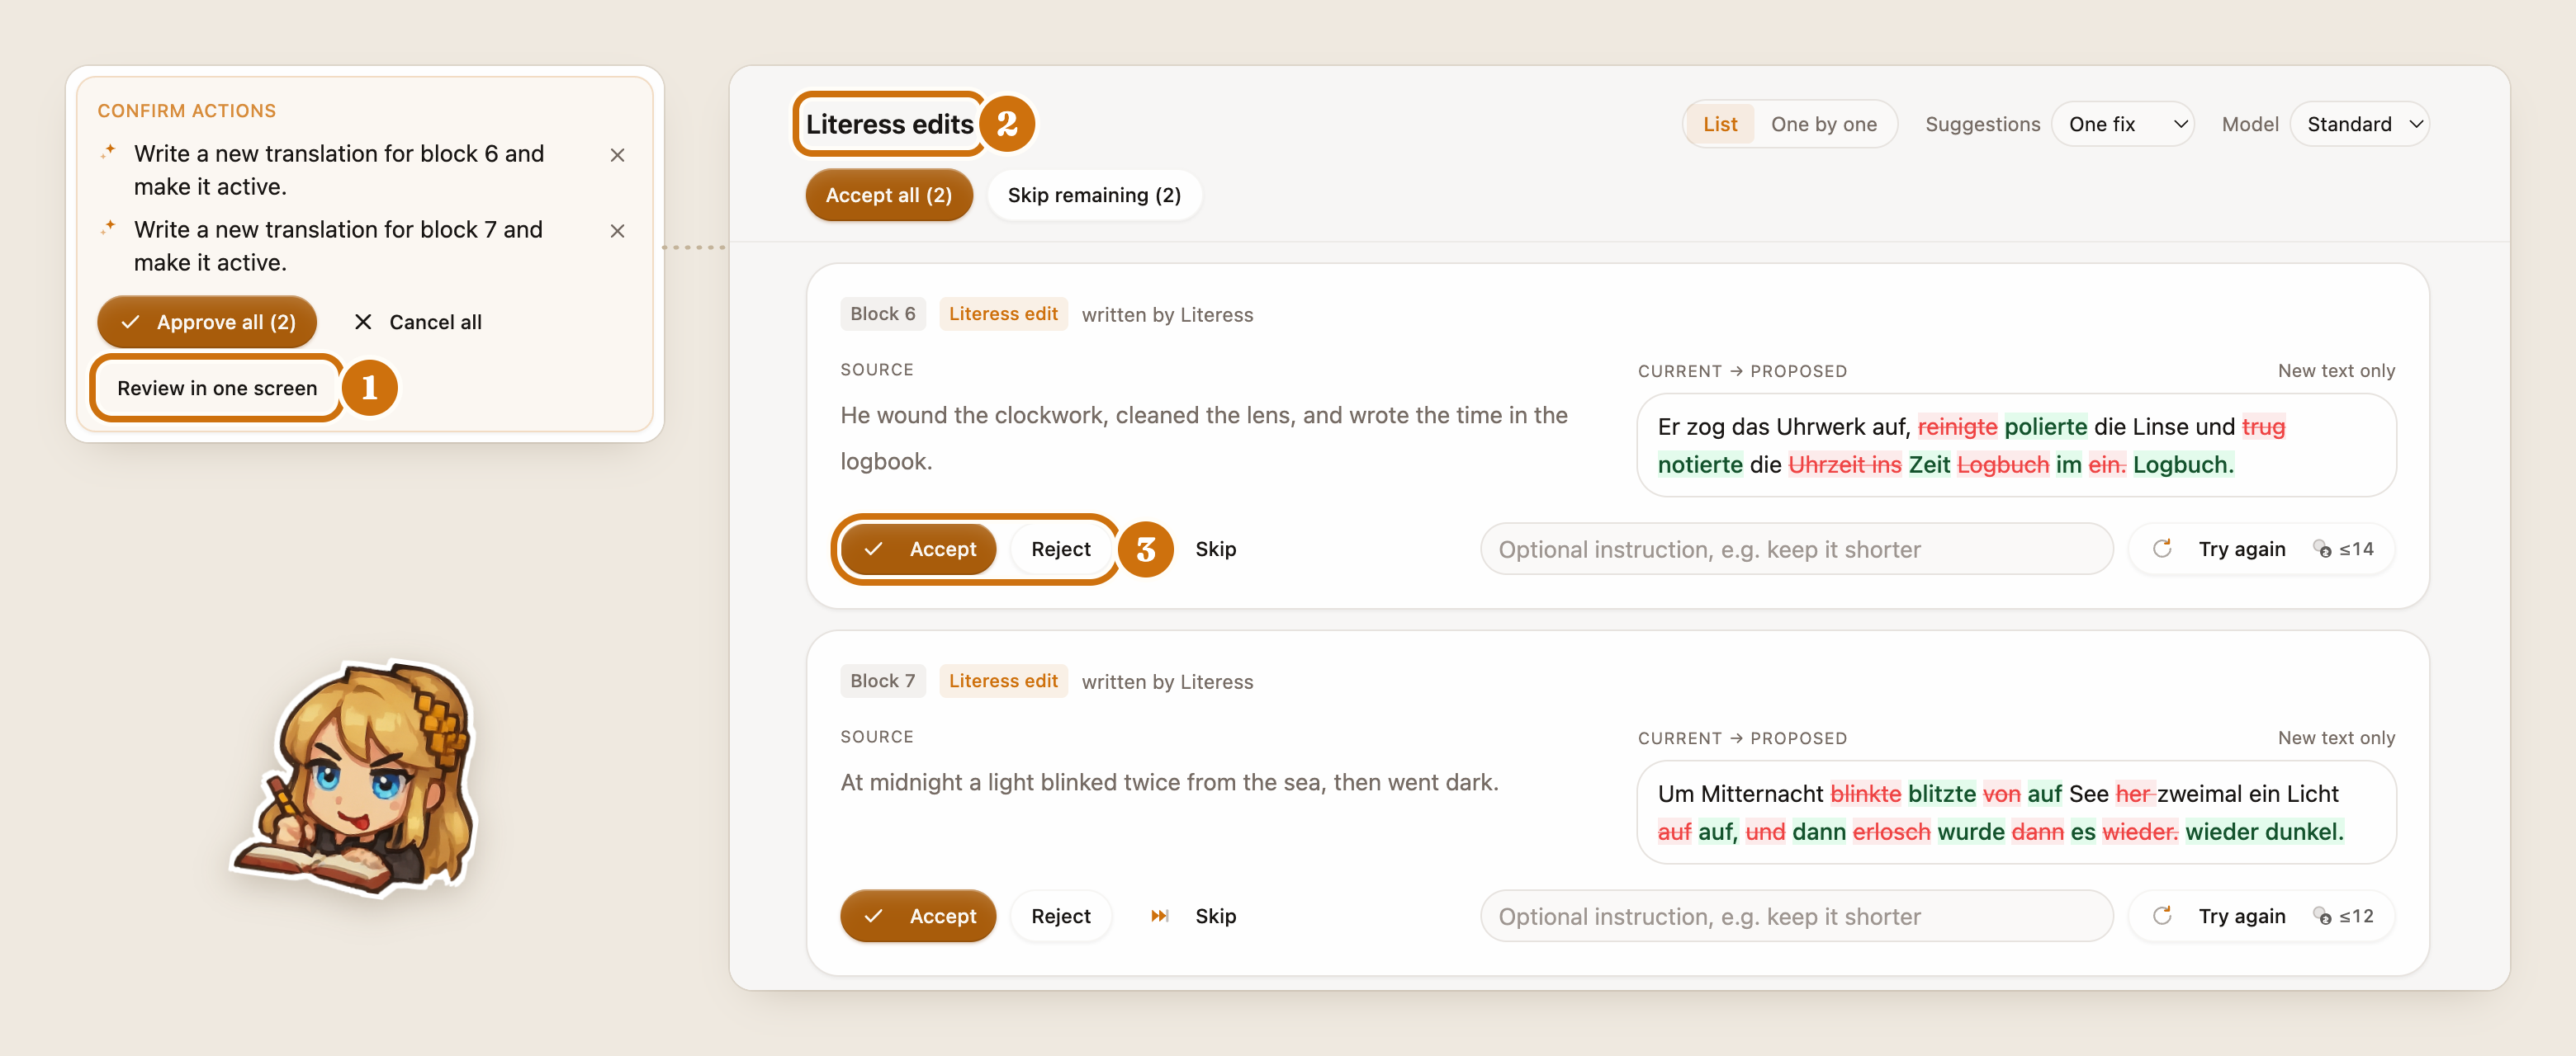Click the Block 7 proposed German text
The image size is (2576, 1056).
click(x=2016, y=813)
